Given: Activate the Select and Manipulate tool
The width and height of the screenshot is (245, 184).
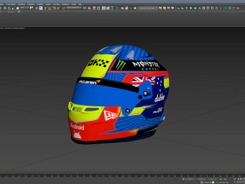Looking at the screenshot, I should (x=36, y=8).
